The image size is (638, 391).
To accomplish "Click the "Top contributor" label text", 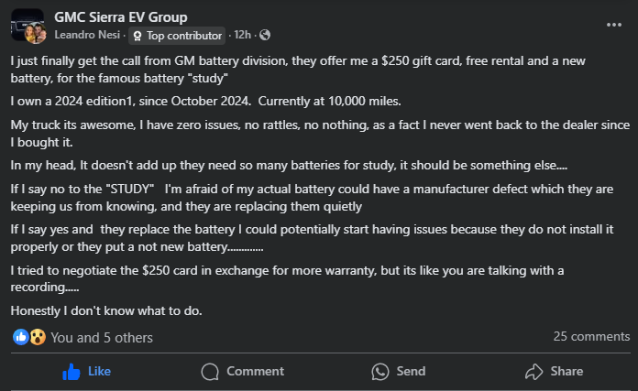I will [x=184, y=36].
